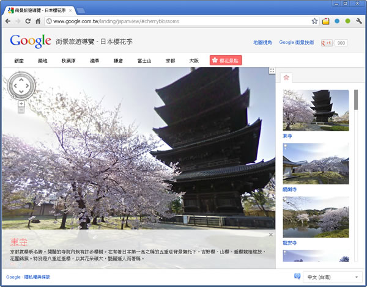Zoom in with the Street View plus button
Viewport: 367px width, 287px height.
(x=21, y=104)
